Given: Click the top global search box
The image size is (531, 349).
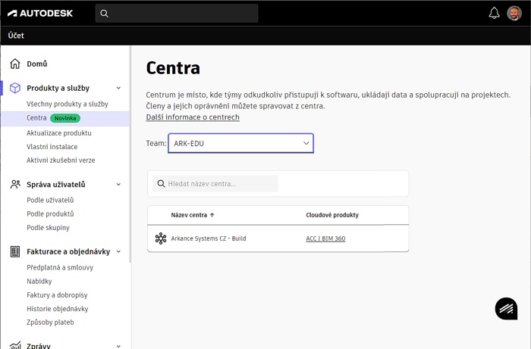Looking at the screenshot, I should click(177, 13).
